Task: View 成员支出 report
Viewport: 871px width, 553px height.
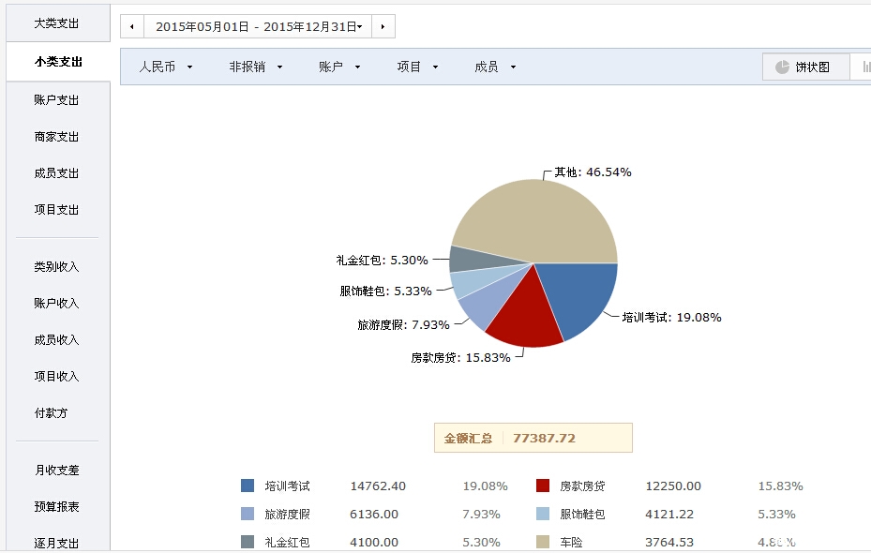Action: (56, 173)
